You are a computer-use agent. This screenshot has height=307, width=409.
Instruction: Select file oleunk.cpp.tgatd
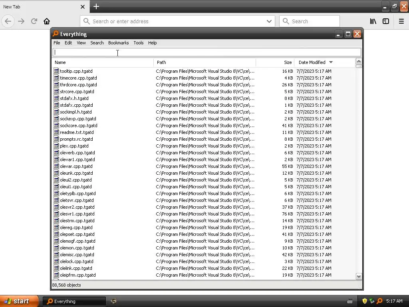pos(76,173)
